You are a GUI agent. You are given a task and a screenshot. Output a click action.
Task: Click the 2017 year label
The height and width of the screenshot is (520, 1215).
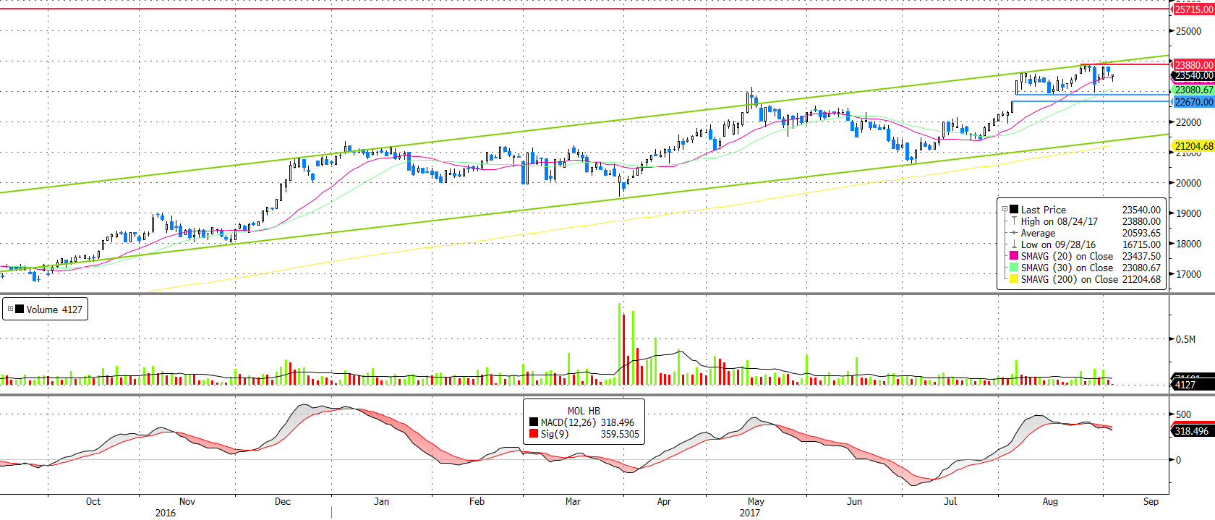coord(750,513)
